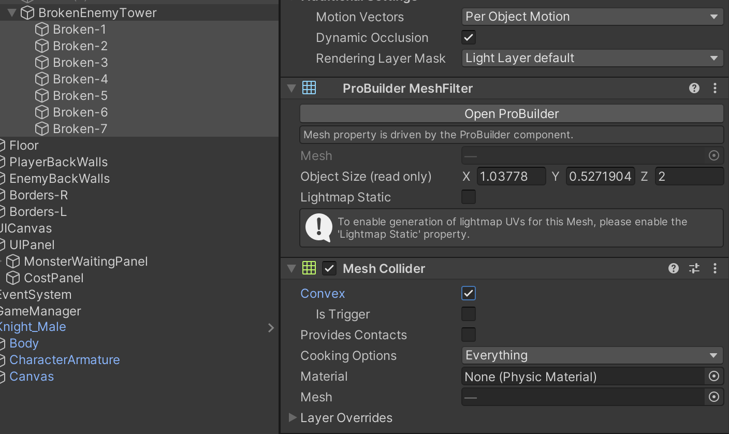Disable the Mesh Collider component checkbox
Screen dimensions: 729x434
pyautogui.click(x=329, y=268)
